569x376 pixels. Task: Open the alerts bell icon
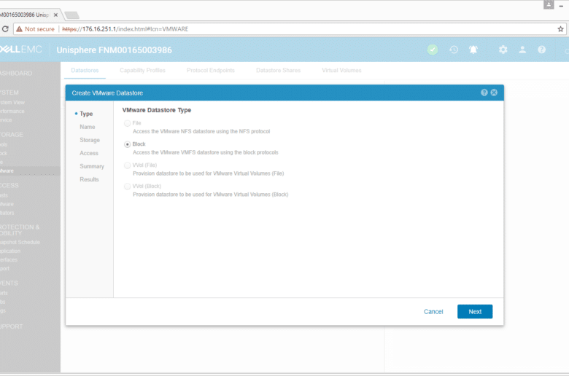click(473, 50)
